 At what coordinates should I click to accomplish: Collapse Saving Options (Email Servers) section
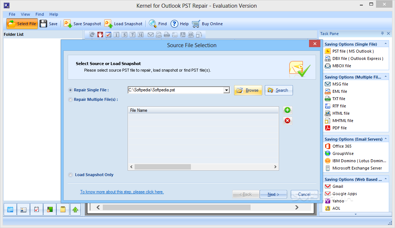pyautogui.click(x=385, y=138)
